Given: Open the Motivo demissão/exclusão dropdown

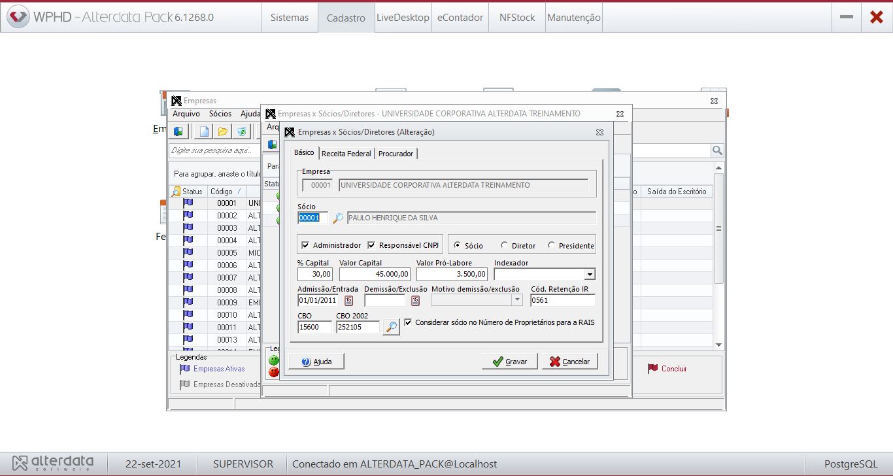Looking at the screenshot, I should coord(517,300).
